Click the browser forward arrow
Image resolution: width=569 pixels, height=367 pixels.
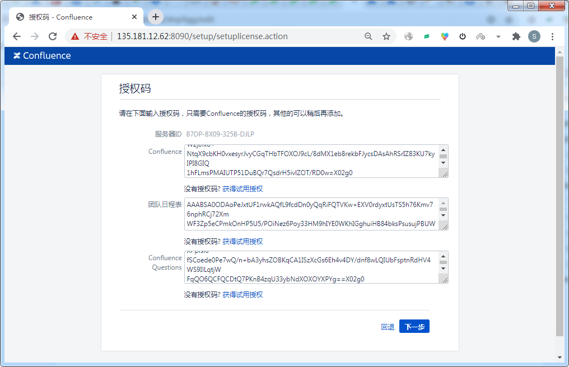tap(35, 36)
